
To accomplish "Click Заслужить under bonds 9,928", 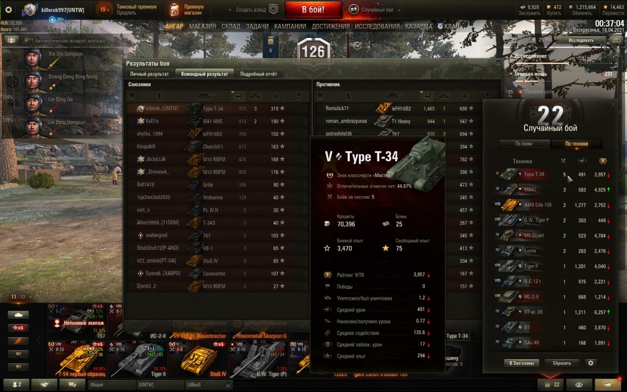I will click(530, 13).
